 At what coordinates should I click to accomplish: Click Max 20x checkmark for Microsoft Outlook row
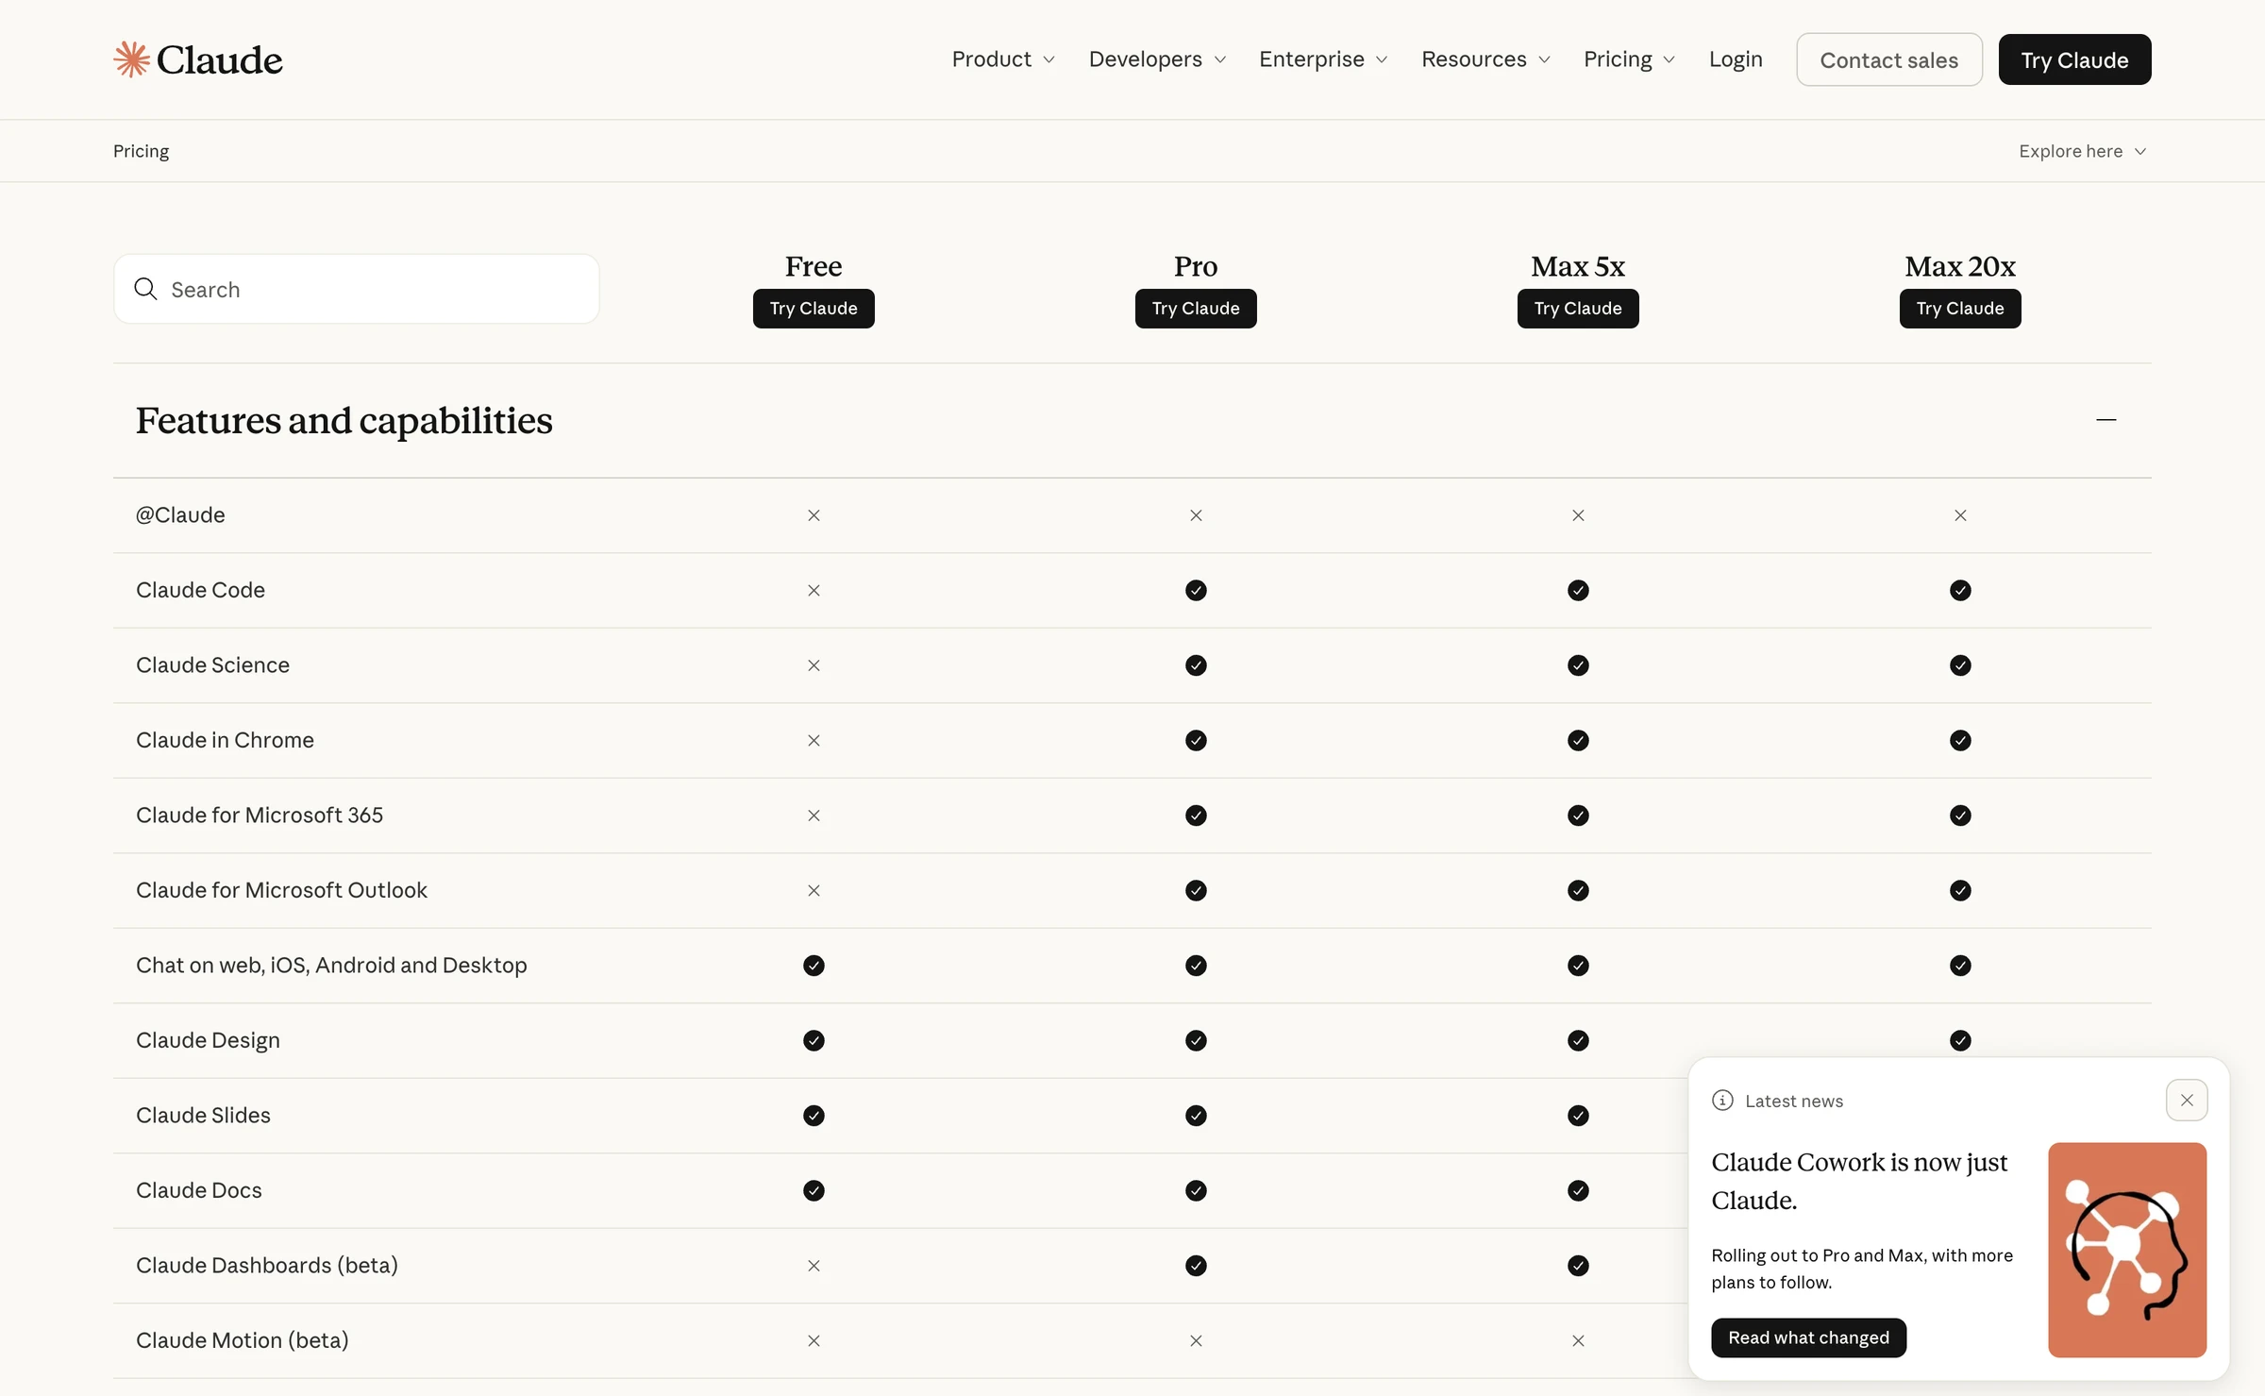[1960, 890]
